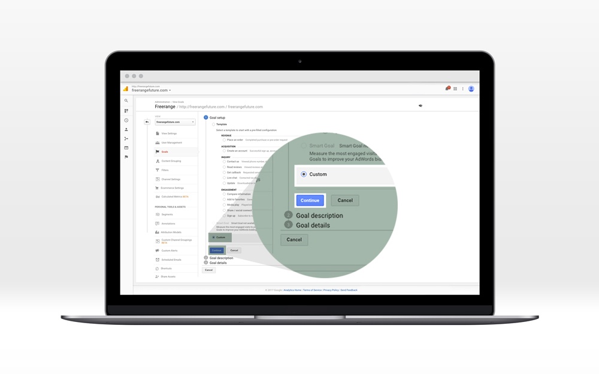Choose the Read reviews radio option
599x374 pixels.
[224, 167]
